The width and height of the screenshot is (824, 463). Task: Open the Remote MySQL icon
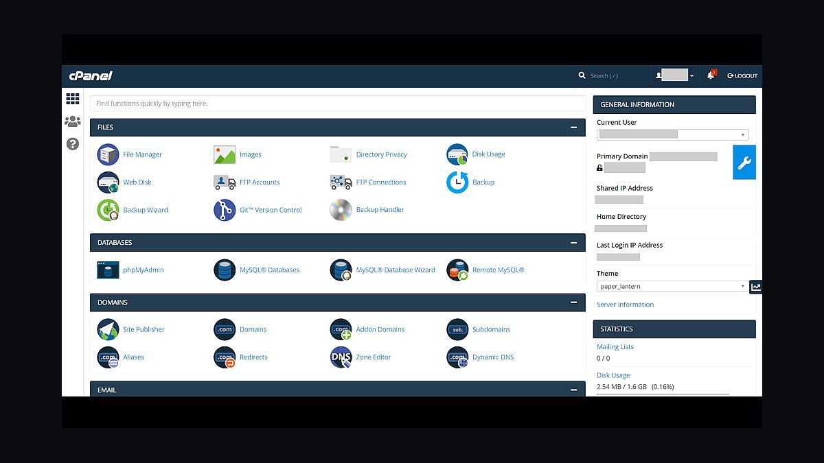point(457,270)
